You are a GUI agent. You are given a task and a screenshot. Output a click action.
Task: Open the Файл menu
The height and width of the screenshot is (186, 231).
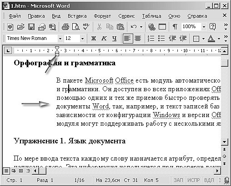(x=15, y=16)
